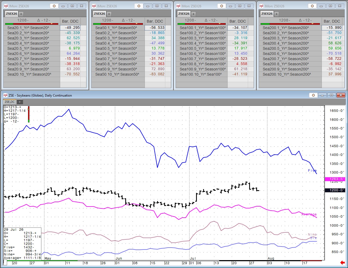Click the magenta 1263-5 price label on chart

pyautogui.click(x=335, y=179)
